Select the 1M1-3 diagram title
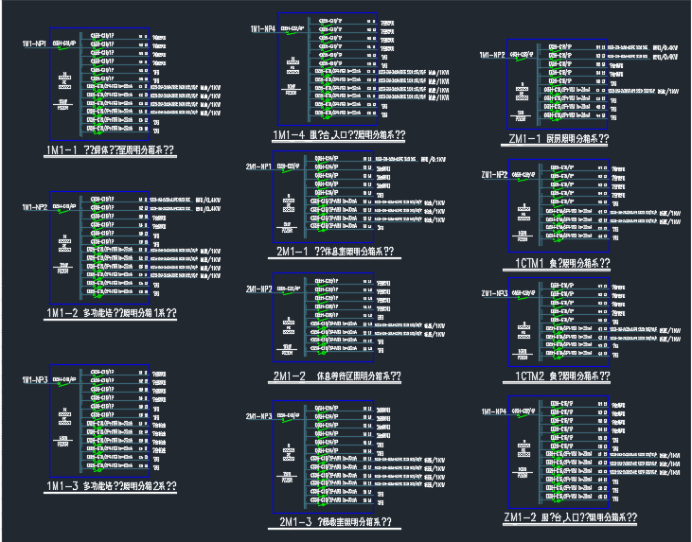The image size is (692, 542). [110, 486]
